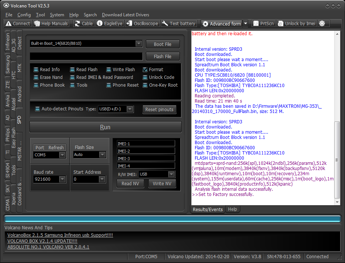Screen dimensions: 345x263
Task: Uncheck the Format option
Action: [x=145, y=70]
